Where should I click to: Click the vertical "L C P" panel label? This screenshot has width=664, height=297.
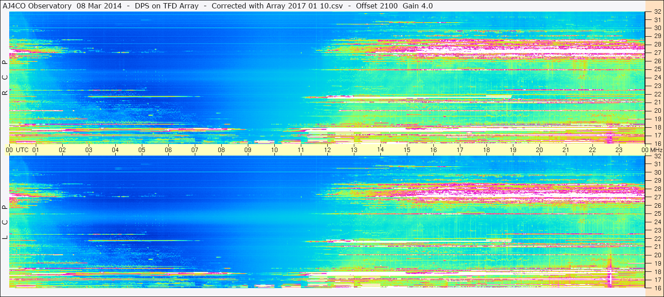point(5,223)
